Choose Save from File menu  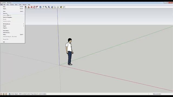pos(13,11)
